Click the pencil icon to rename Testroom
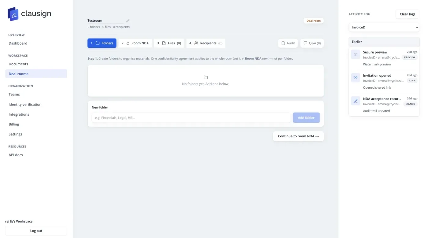The width and height of the screenshot is (428, 238). (128, 21)
